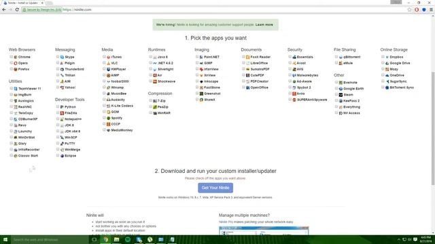Check the WinDirStat checkbox
The width and height of the screenshot is (435, 244).
coord(12,137)
